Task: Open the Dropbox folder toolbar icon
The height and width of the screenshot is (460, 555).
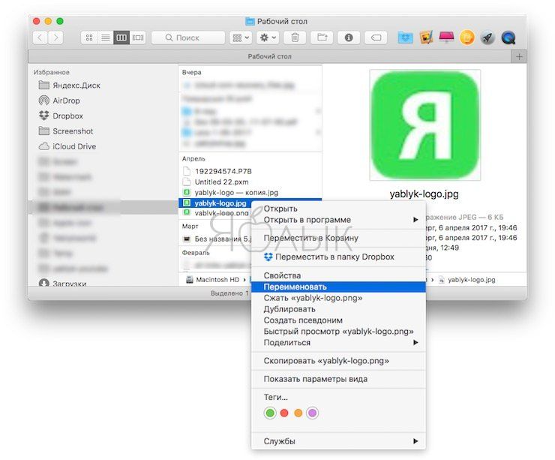Action: click(x=405, y=38)
